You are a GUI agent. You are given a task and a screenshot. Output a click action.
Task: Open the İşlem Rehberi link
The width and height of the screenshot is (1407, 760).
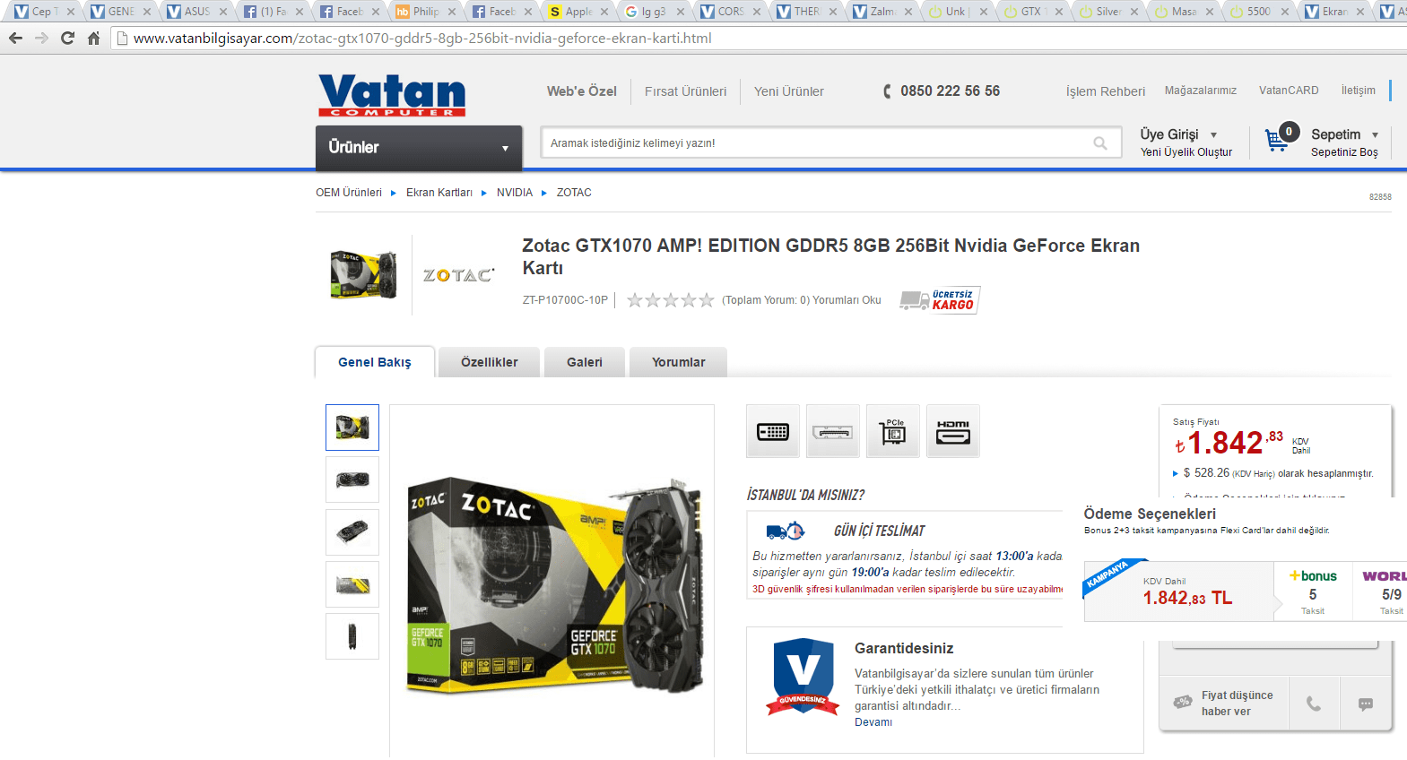pyautogui.click(x=1106, y=91)
